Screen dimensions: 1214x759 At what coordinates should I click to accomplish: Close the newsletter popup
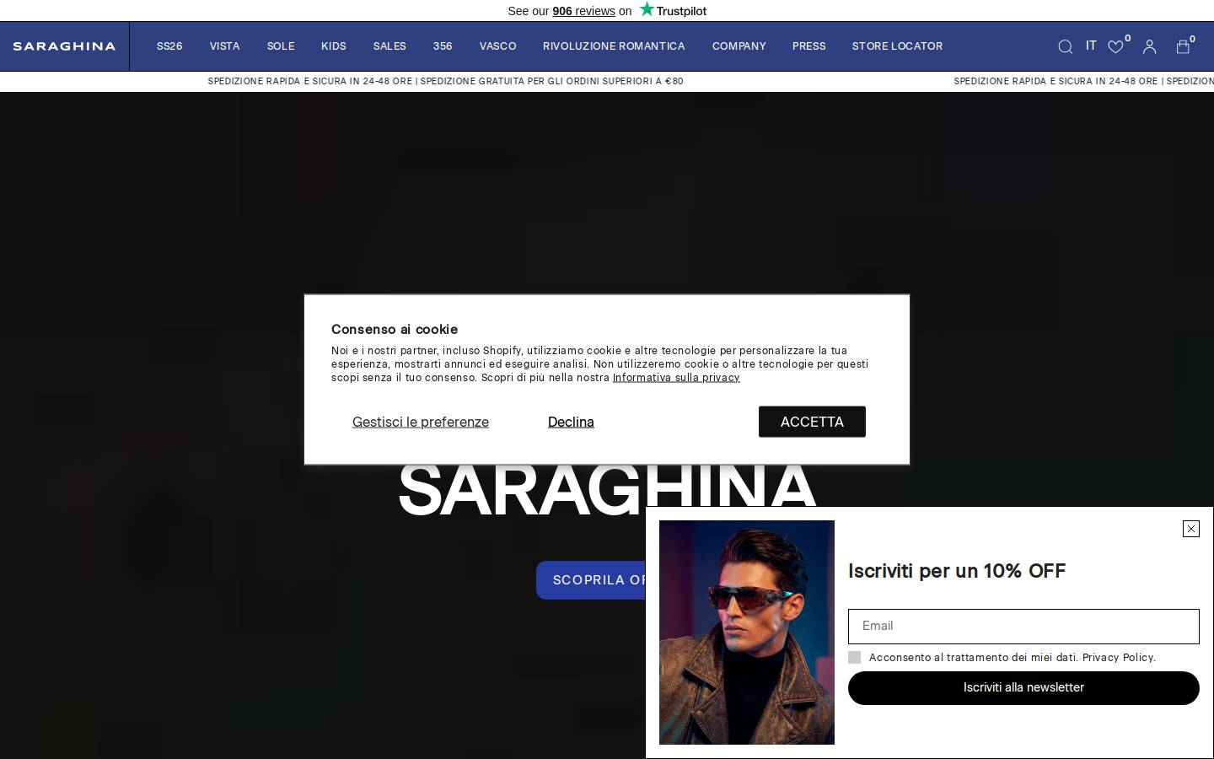point(1190,529)
